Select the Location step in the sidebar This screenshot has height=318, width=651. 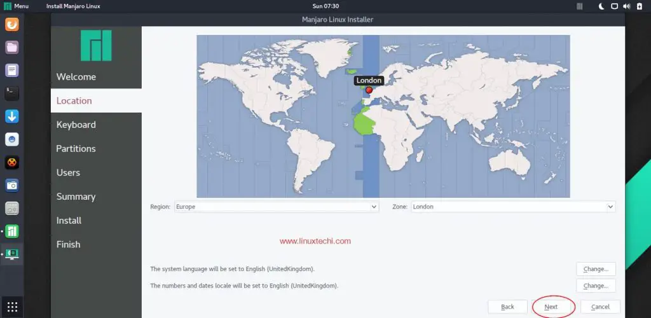pos(96,100)
